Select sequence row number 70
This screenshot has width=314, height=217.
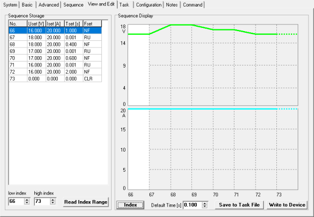pyautogui.click(x=55, y=58)
